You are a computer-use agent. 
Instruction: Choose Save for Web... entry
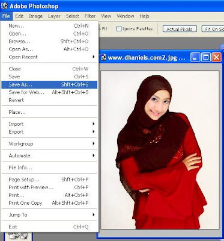[x=49, y=93]
